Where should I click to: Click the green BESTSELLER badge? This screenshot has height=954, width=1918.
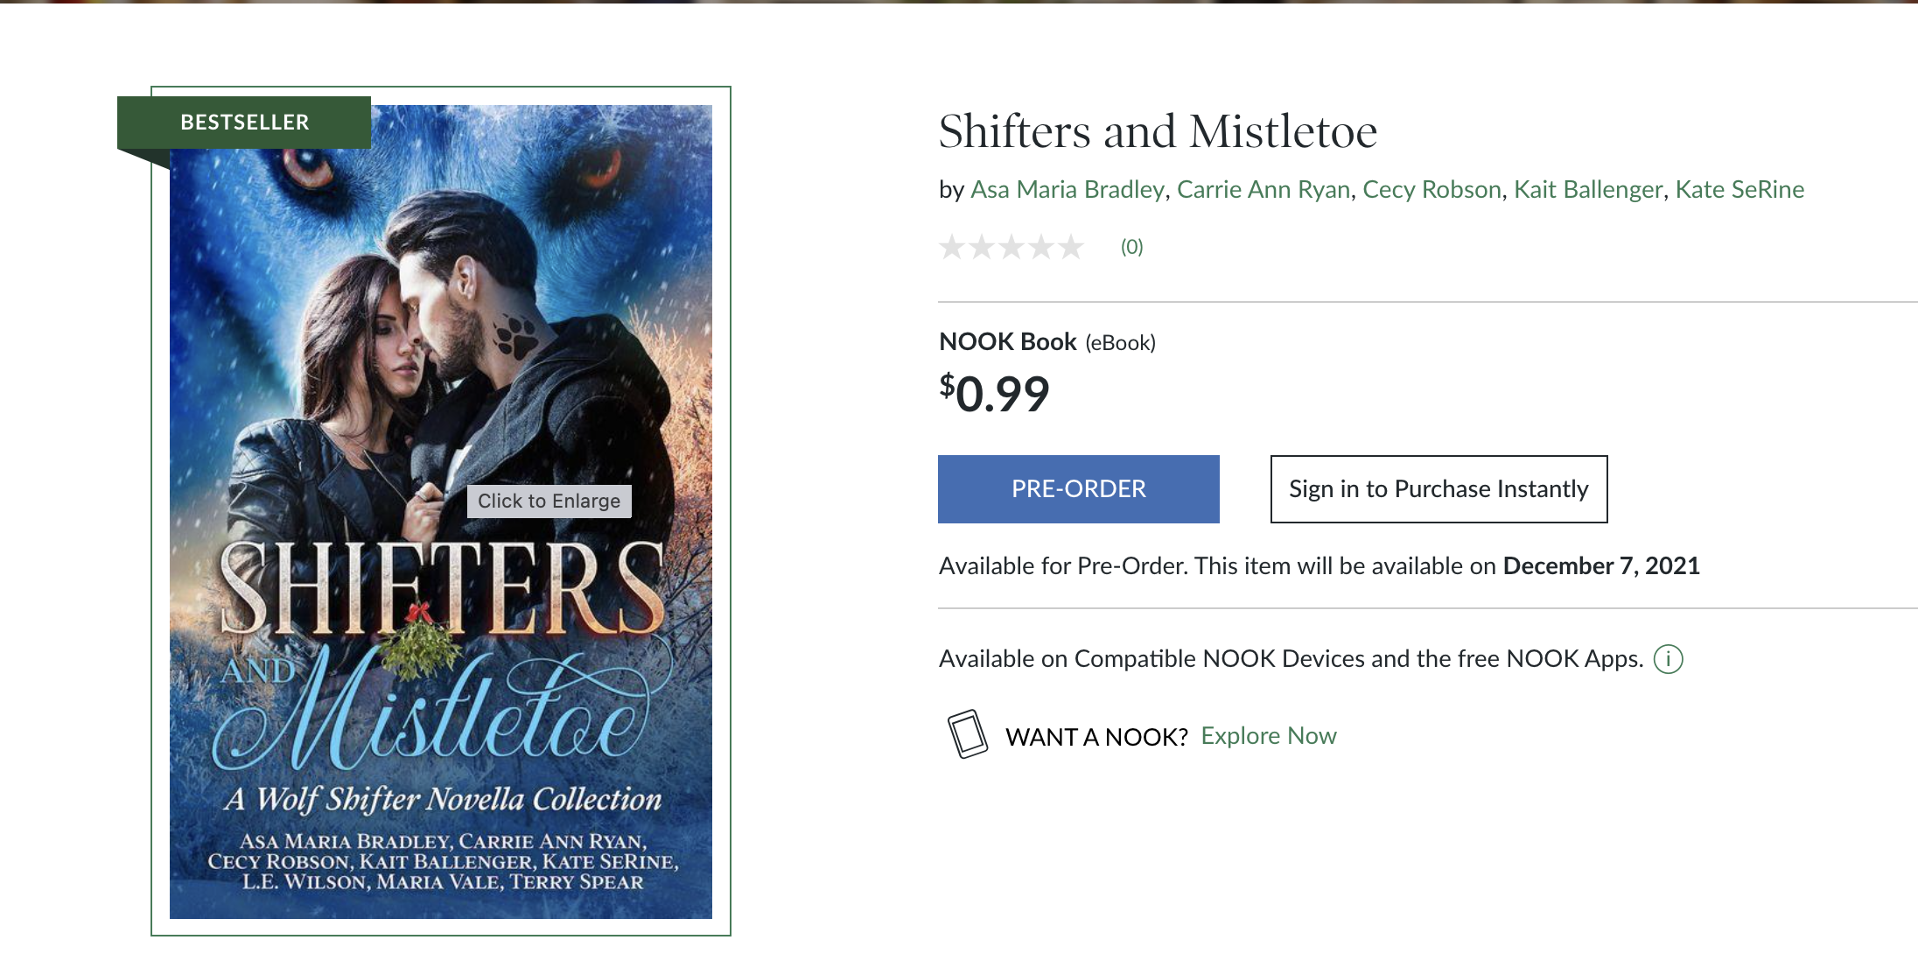(244, 123)
